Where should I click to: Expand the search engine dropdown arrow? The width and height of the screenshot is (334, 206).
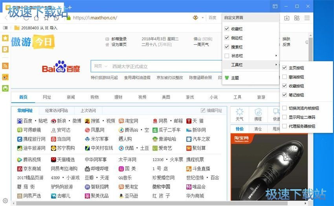tap(203, 18)
